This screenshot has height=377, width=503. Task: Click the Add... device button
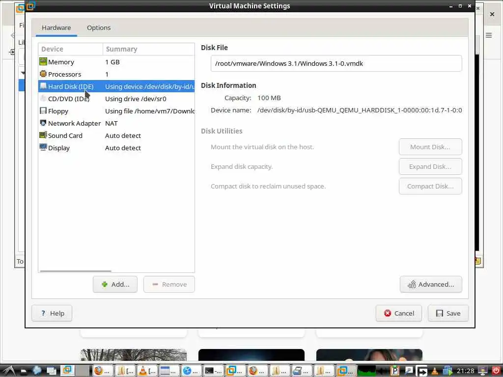115,284
